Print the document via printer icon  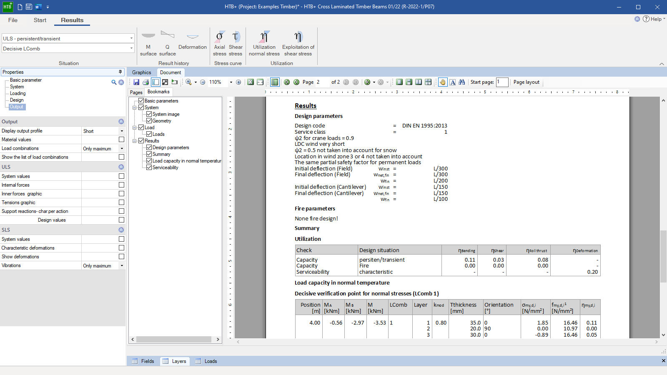click(x=146, y=82)
